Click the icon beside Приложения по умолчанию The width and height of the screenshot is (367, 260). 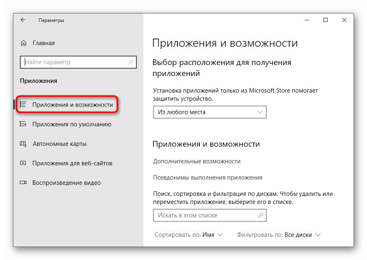pos(23,124)
